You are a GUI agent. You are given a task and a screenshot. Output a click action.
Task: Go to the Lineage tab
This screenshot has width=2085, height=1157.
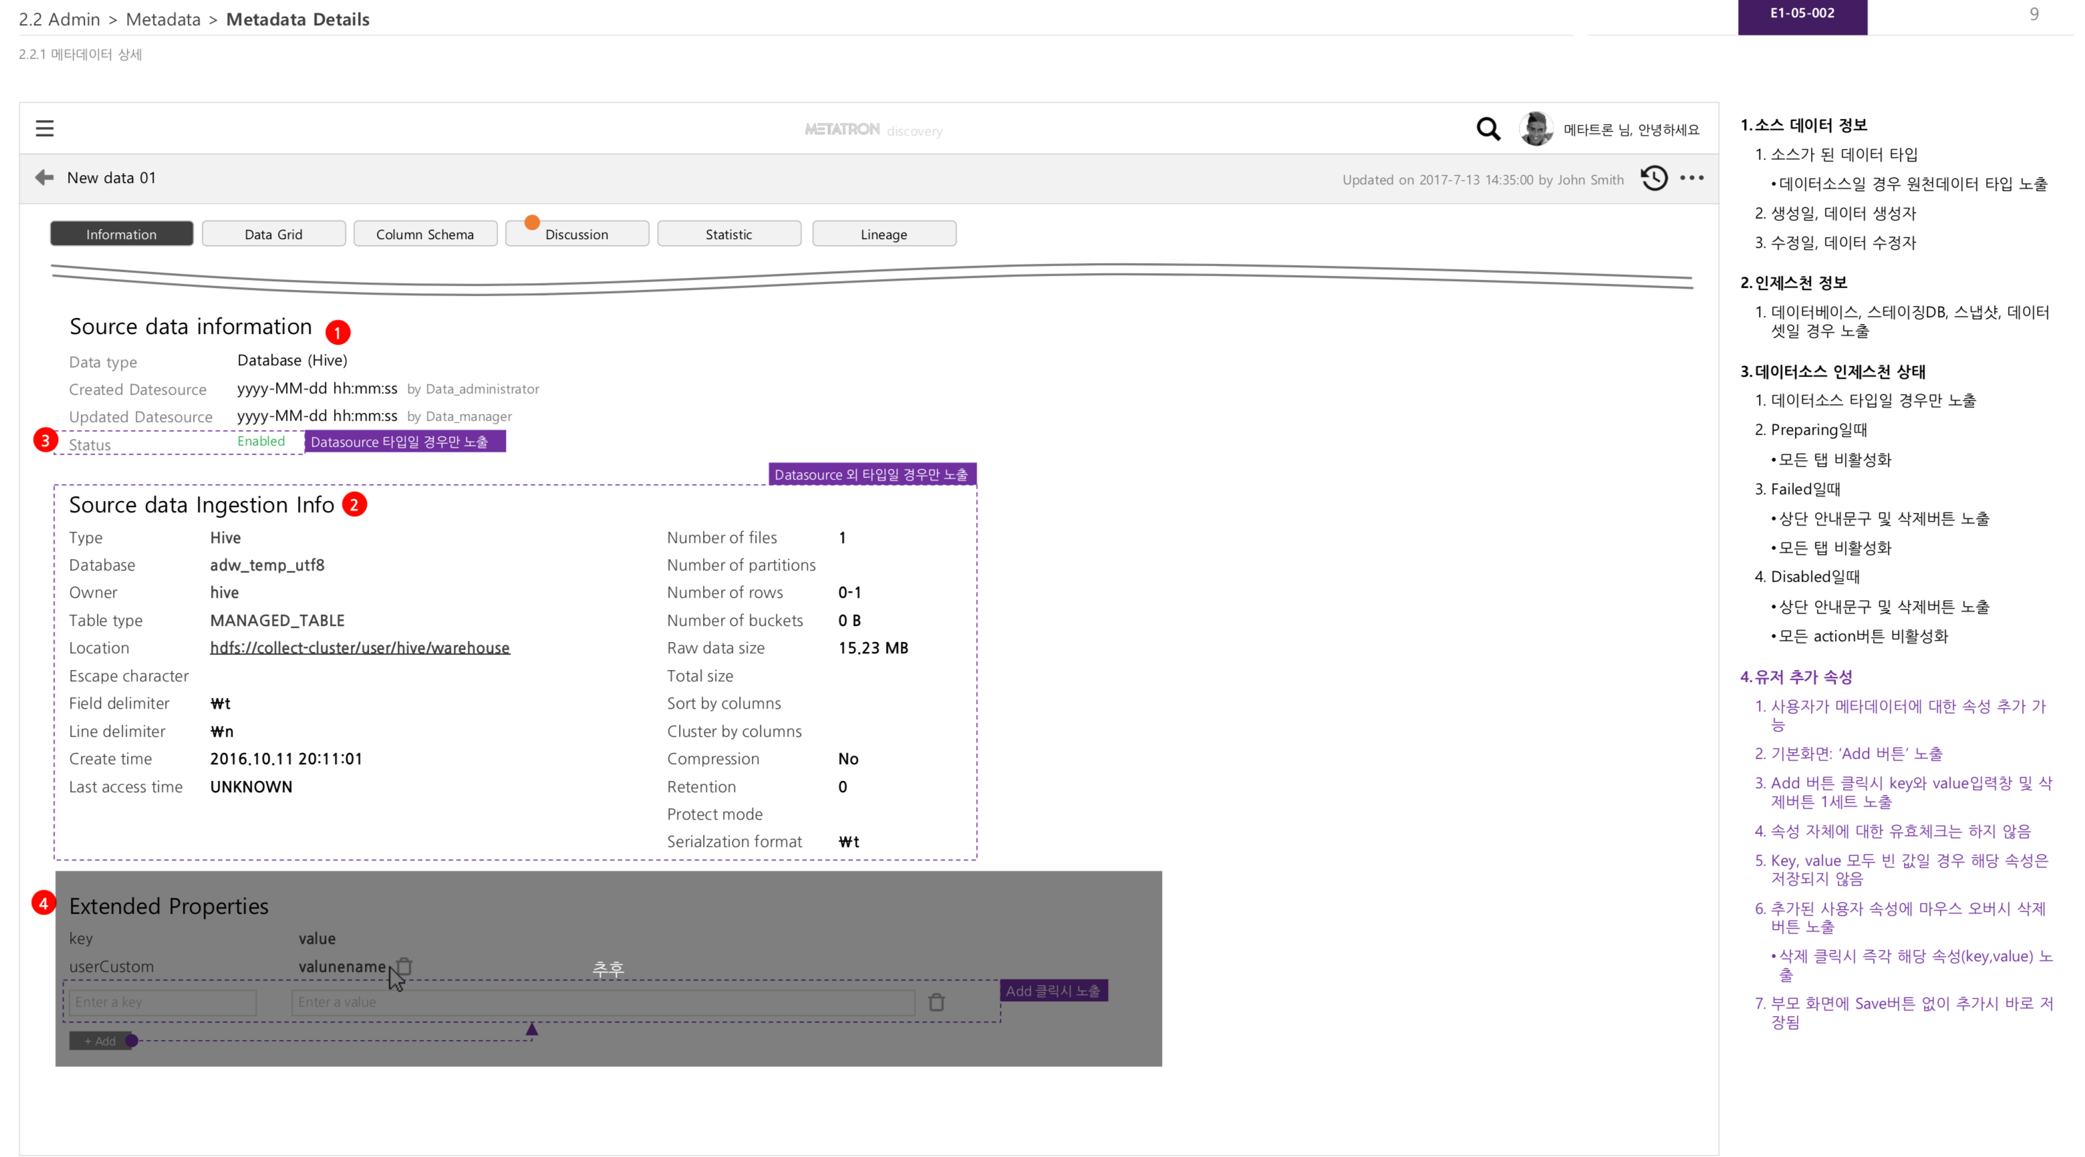884,234
